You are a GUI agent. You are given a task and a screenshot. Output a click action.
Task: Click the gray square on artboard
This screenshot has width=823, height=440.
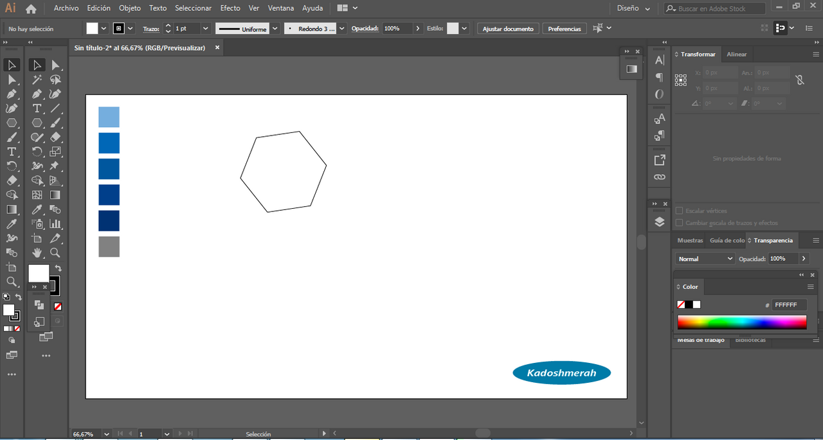pyautogui.click(x=109, y=247)
